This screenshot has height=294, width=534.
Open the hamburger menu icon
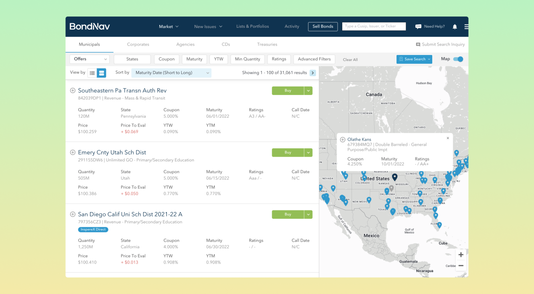click(x=466, y=26)
